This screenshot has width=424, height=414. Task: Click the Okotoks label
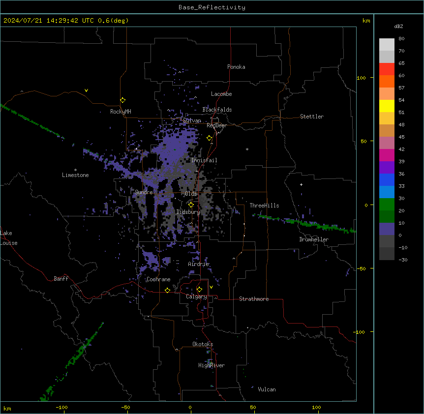point(203,344)
